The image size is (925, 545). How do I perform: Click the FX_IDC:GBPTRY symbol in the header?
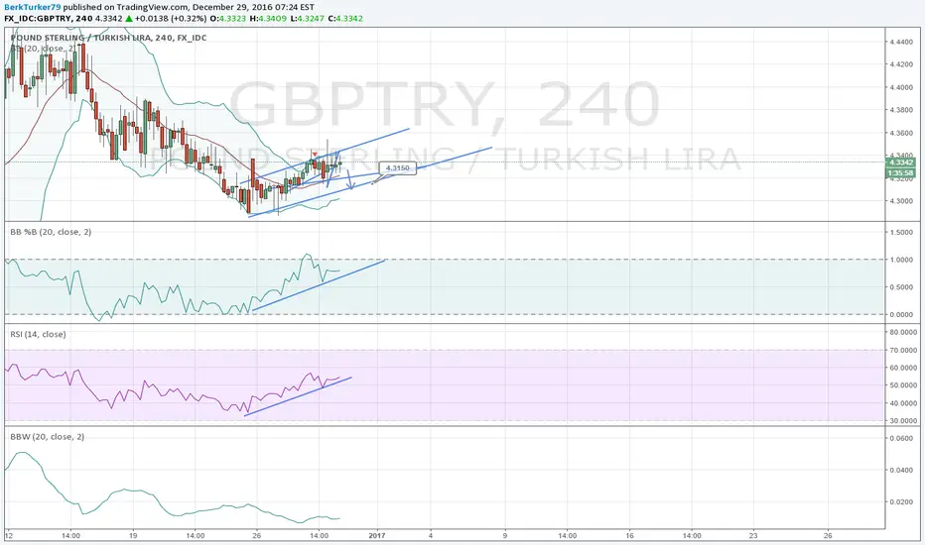(39, 18)
